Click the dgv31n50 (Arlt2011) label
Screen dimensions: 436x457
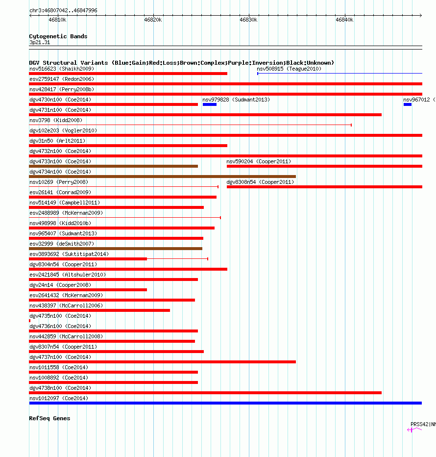57,141
